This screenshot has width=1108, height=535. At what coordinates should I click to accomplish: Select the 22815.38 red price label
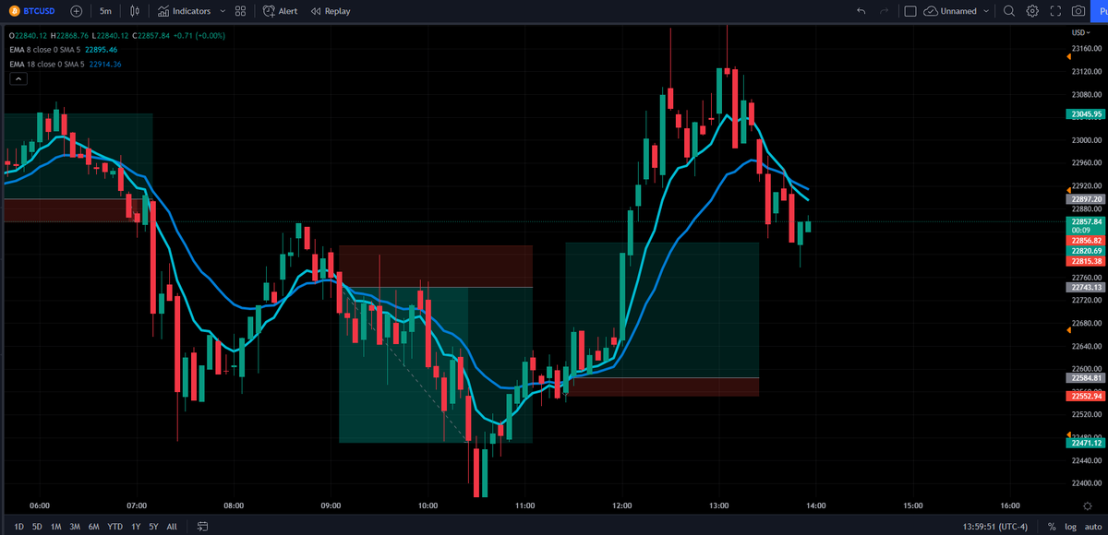point(1086,261)
